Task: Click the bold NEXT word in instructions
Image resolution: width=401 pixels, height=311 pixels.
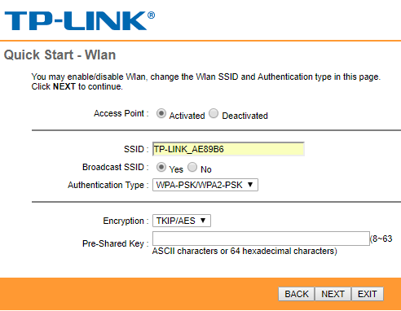Action: click(64, 86)
